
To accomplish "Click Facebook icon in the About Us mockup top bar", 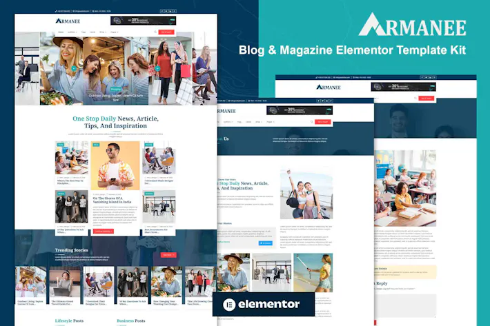I will tap(318, 101).
